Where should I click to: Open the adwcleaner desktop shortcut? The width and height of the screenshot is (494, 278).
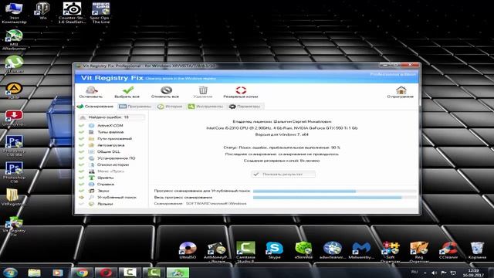pos(333,250)
